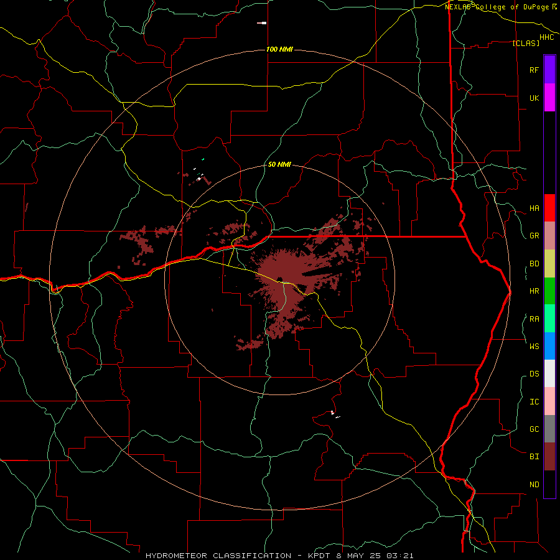This screenshot has width=560, height=560.
Task: Select the IC light pink legend swatch
Action: coord(549,401)
